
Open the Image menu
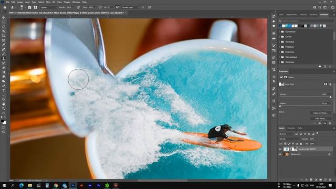pyautogui.click(x=20, y=2)
